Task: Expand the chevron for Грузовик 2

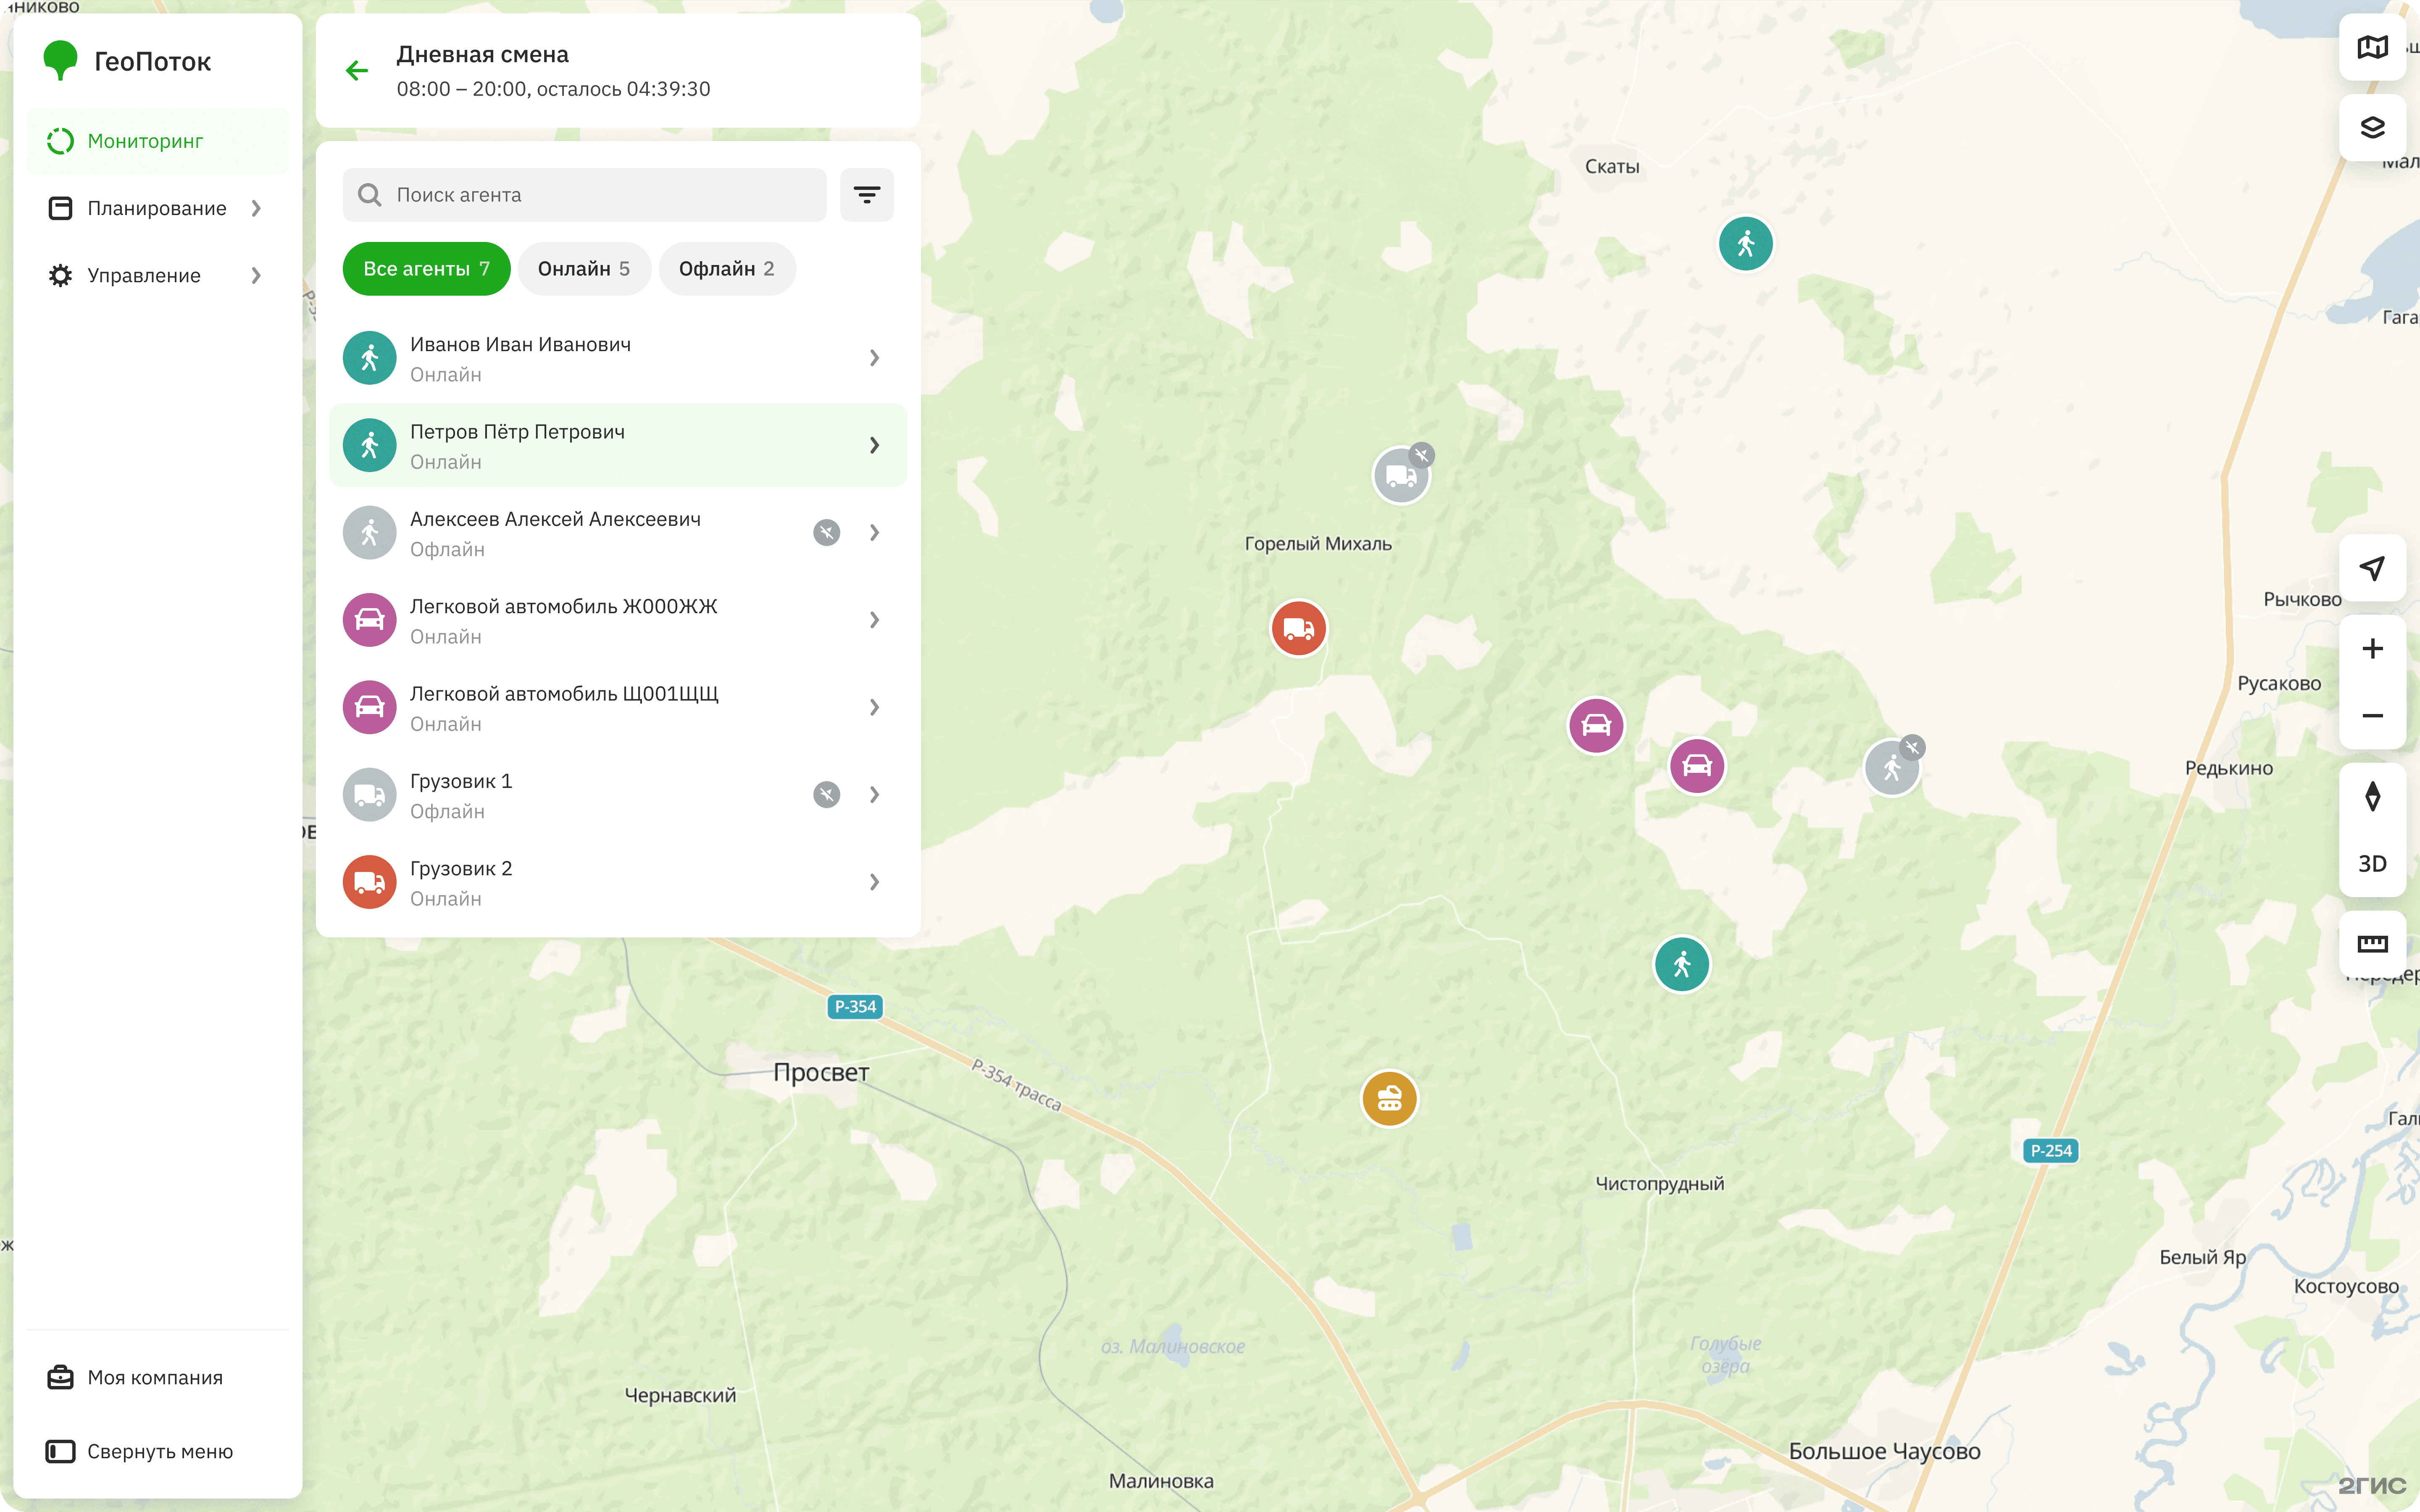Action: (x=874, y=882)
